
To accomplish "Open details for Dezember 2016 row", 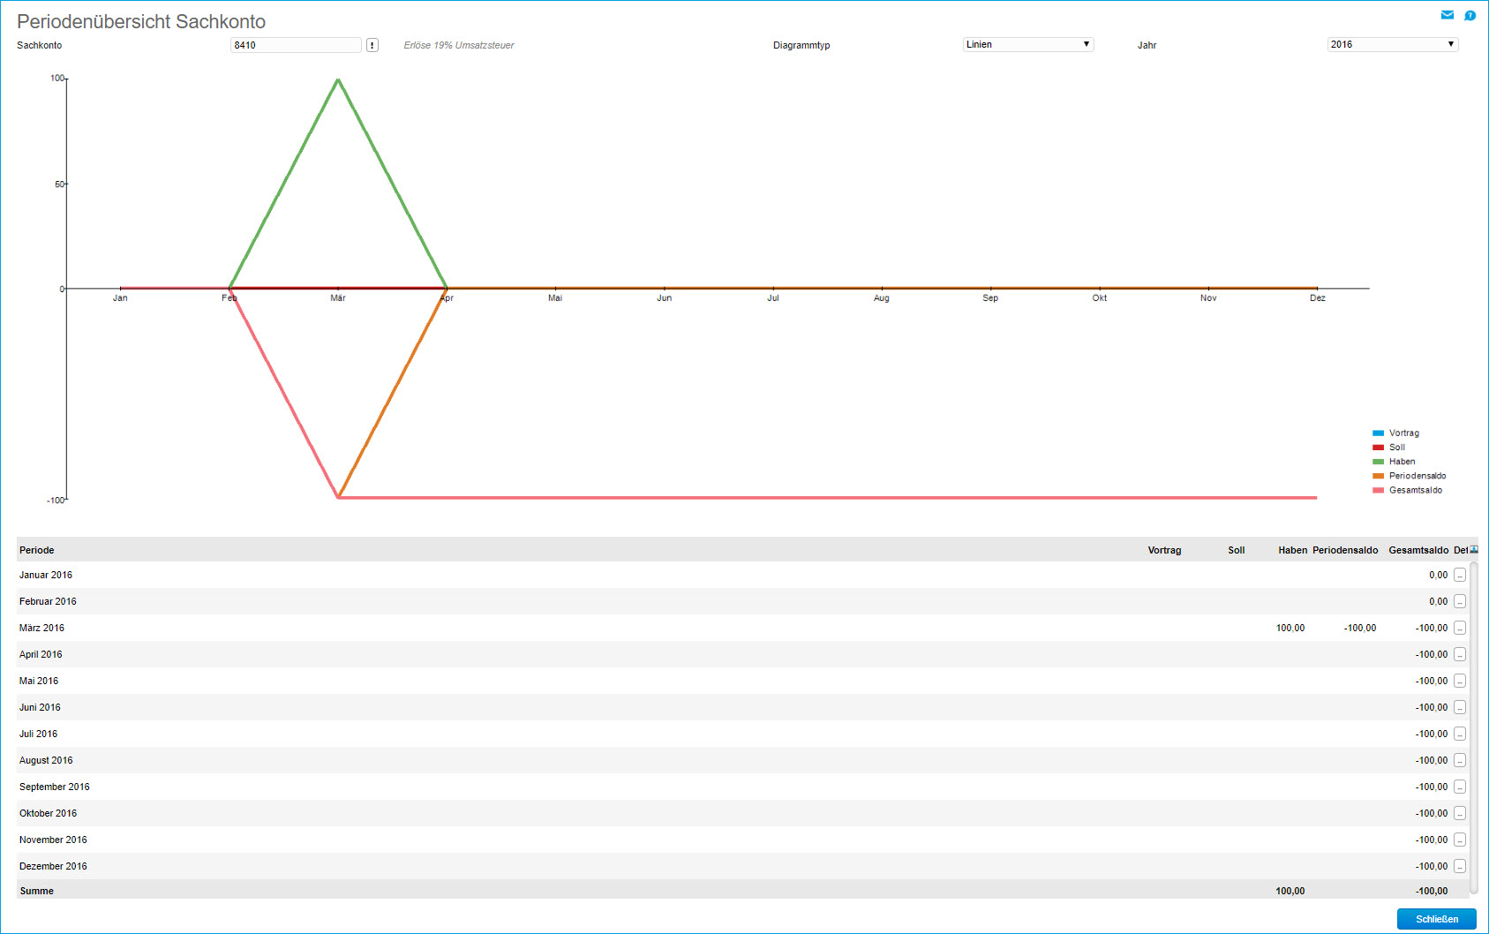I will [1460, 867].
